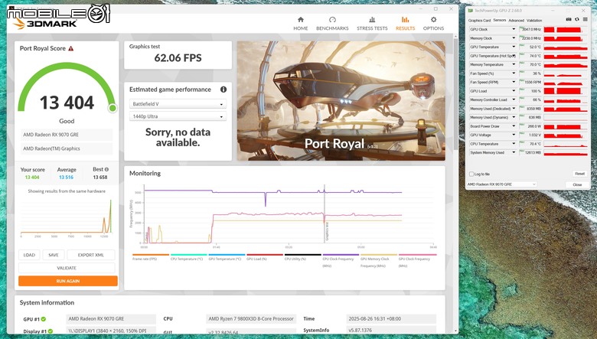Click the orange Results chart icon
The image size is (597, 339).
(x=405, y=20)
